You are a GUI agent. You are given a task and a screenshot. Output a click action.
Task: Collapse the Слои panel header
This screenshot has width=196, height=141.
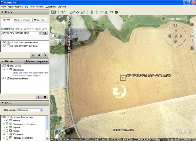pos(24,103)
